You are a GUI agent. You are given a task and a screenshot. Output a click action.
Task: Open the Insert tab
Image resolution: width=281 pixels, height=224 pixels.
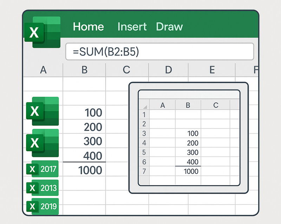coord(132,27)
